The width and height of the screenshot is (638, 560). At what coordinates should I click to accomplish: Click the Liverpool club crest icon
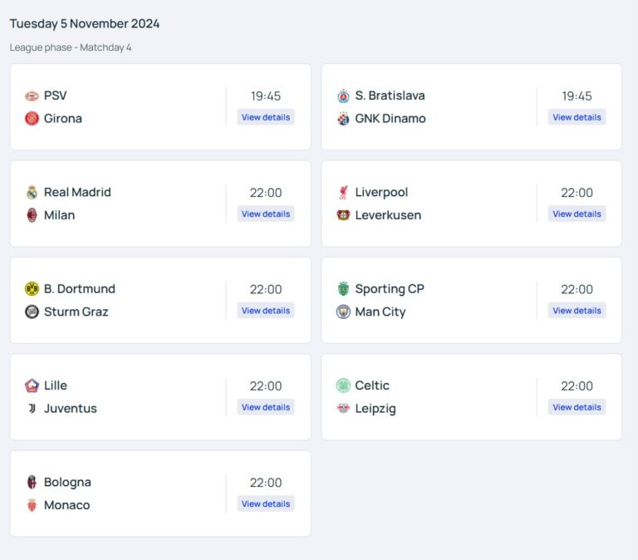[x=343, y=192]
